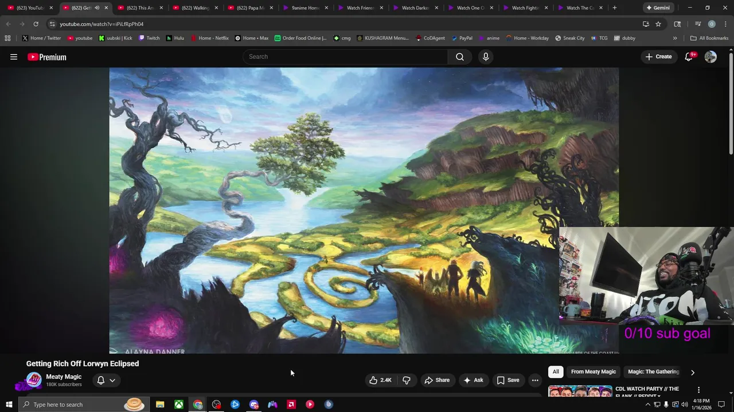The width and height of the screenshot is (734, 412).
Task: Open the Xbox app in the taskbar
Action: point(179,405)
